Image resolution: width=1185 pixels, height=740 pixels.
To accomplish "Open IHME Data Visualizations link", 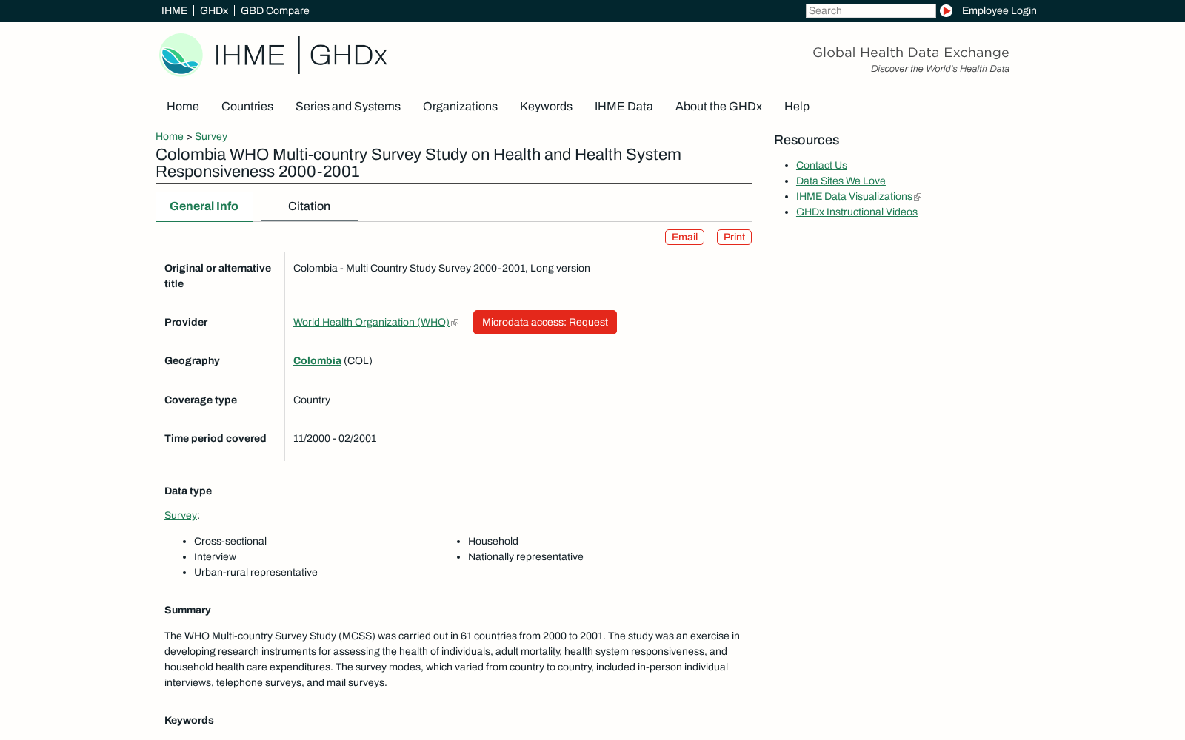I will click(854, 197).
